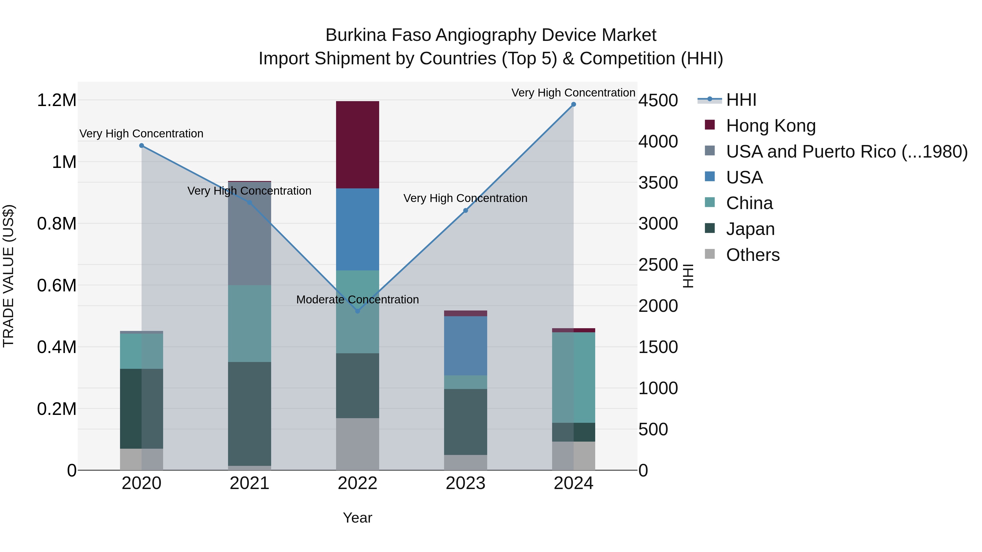Toggle the Japan legend entry
Image resolution: width=982 pixels, height=552 pixels.
[740, 229]
